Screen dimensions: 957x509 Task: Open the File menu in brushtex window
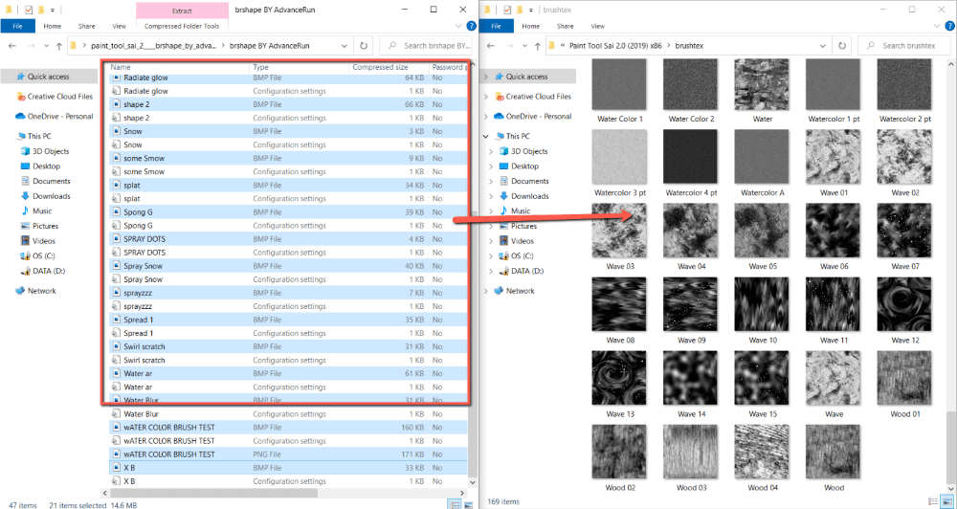point(496,26)
